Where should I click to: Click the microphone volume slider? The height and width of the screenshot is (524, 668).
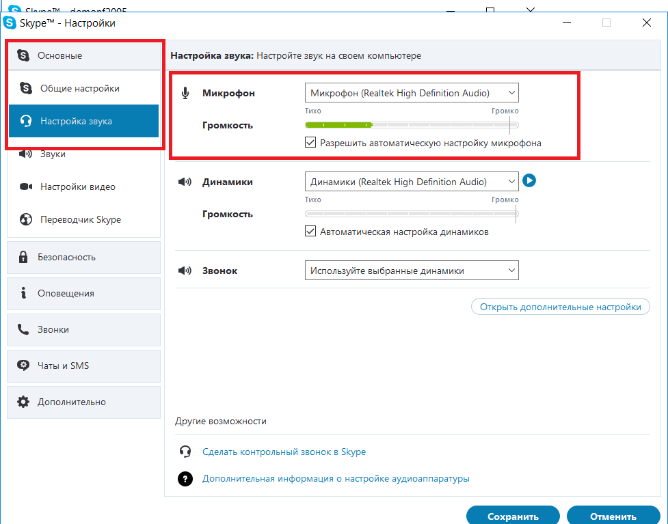click(412, 125)
